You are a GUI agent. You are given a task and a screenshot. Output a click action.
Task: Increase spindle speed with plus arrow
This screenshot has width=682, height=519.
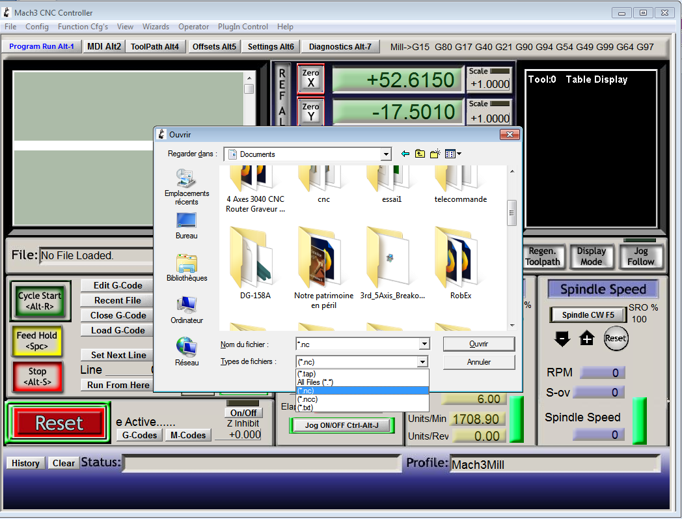(x=587, y=339)
